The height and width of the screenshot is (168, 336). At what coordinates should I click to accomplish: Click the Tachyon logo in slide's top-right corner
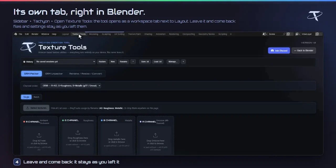point(315,16)
